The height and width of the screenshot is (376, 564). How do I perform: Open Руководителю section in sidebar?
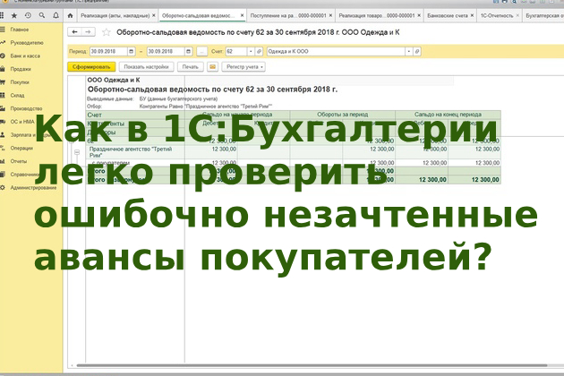click(27, 43)
